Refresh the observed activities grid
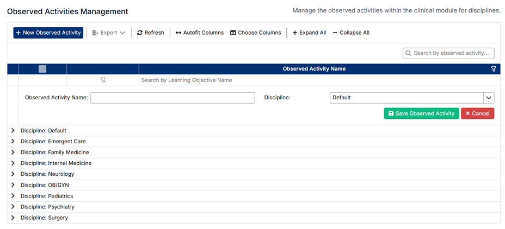505x229 pixels. point(150,33)
